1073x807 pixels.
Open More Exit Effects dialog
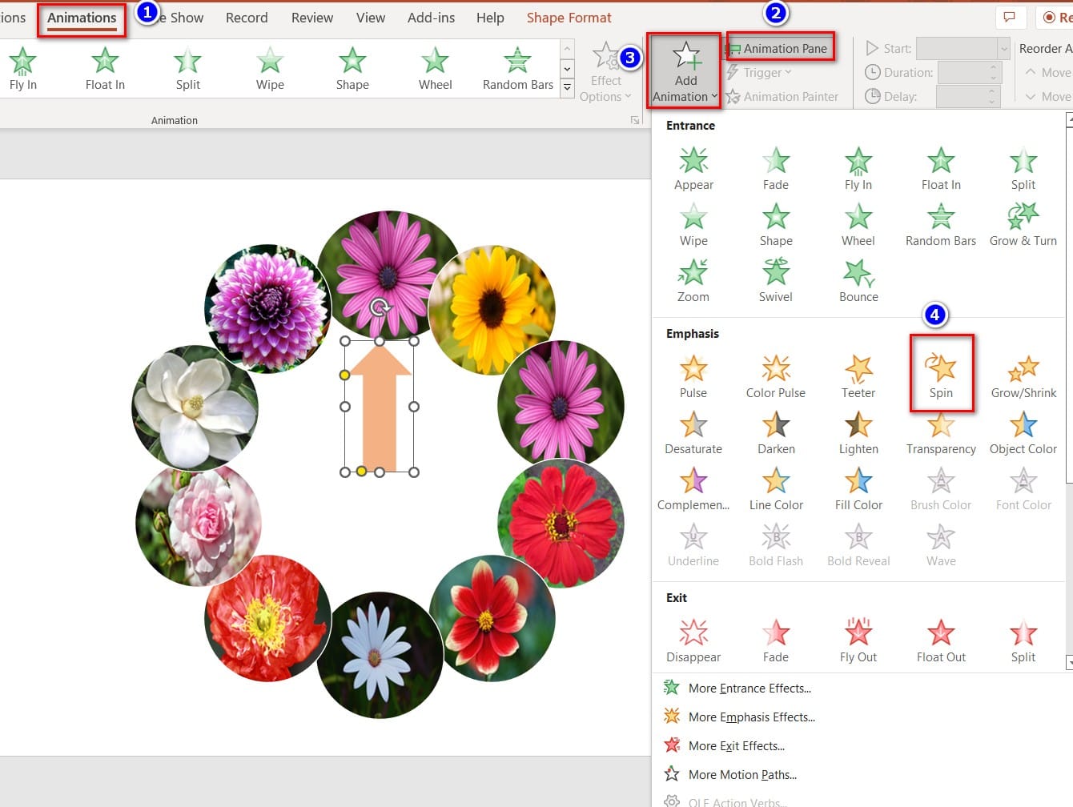pyautogui.click(x=725, y=746)
